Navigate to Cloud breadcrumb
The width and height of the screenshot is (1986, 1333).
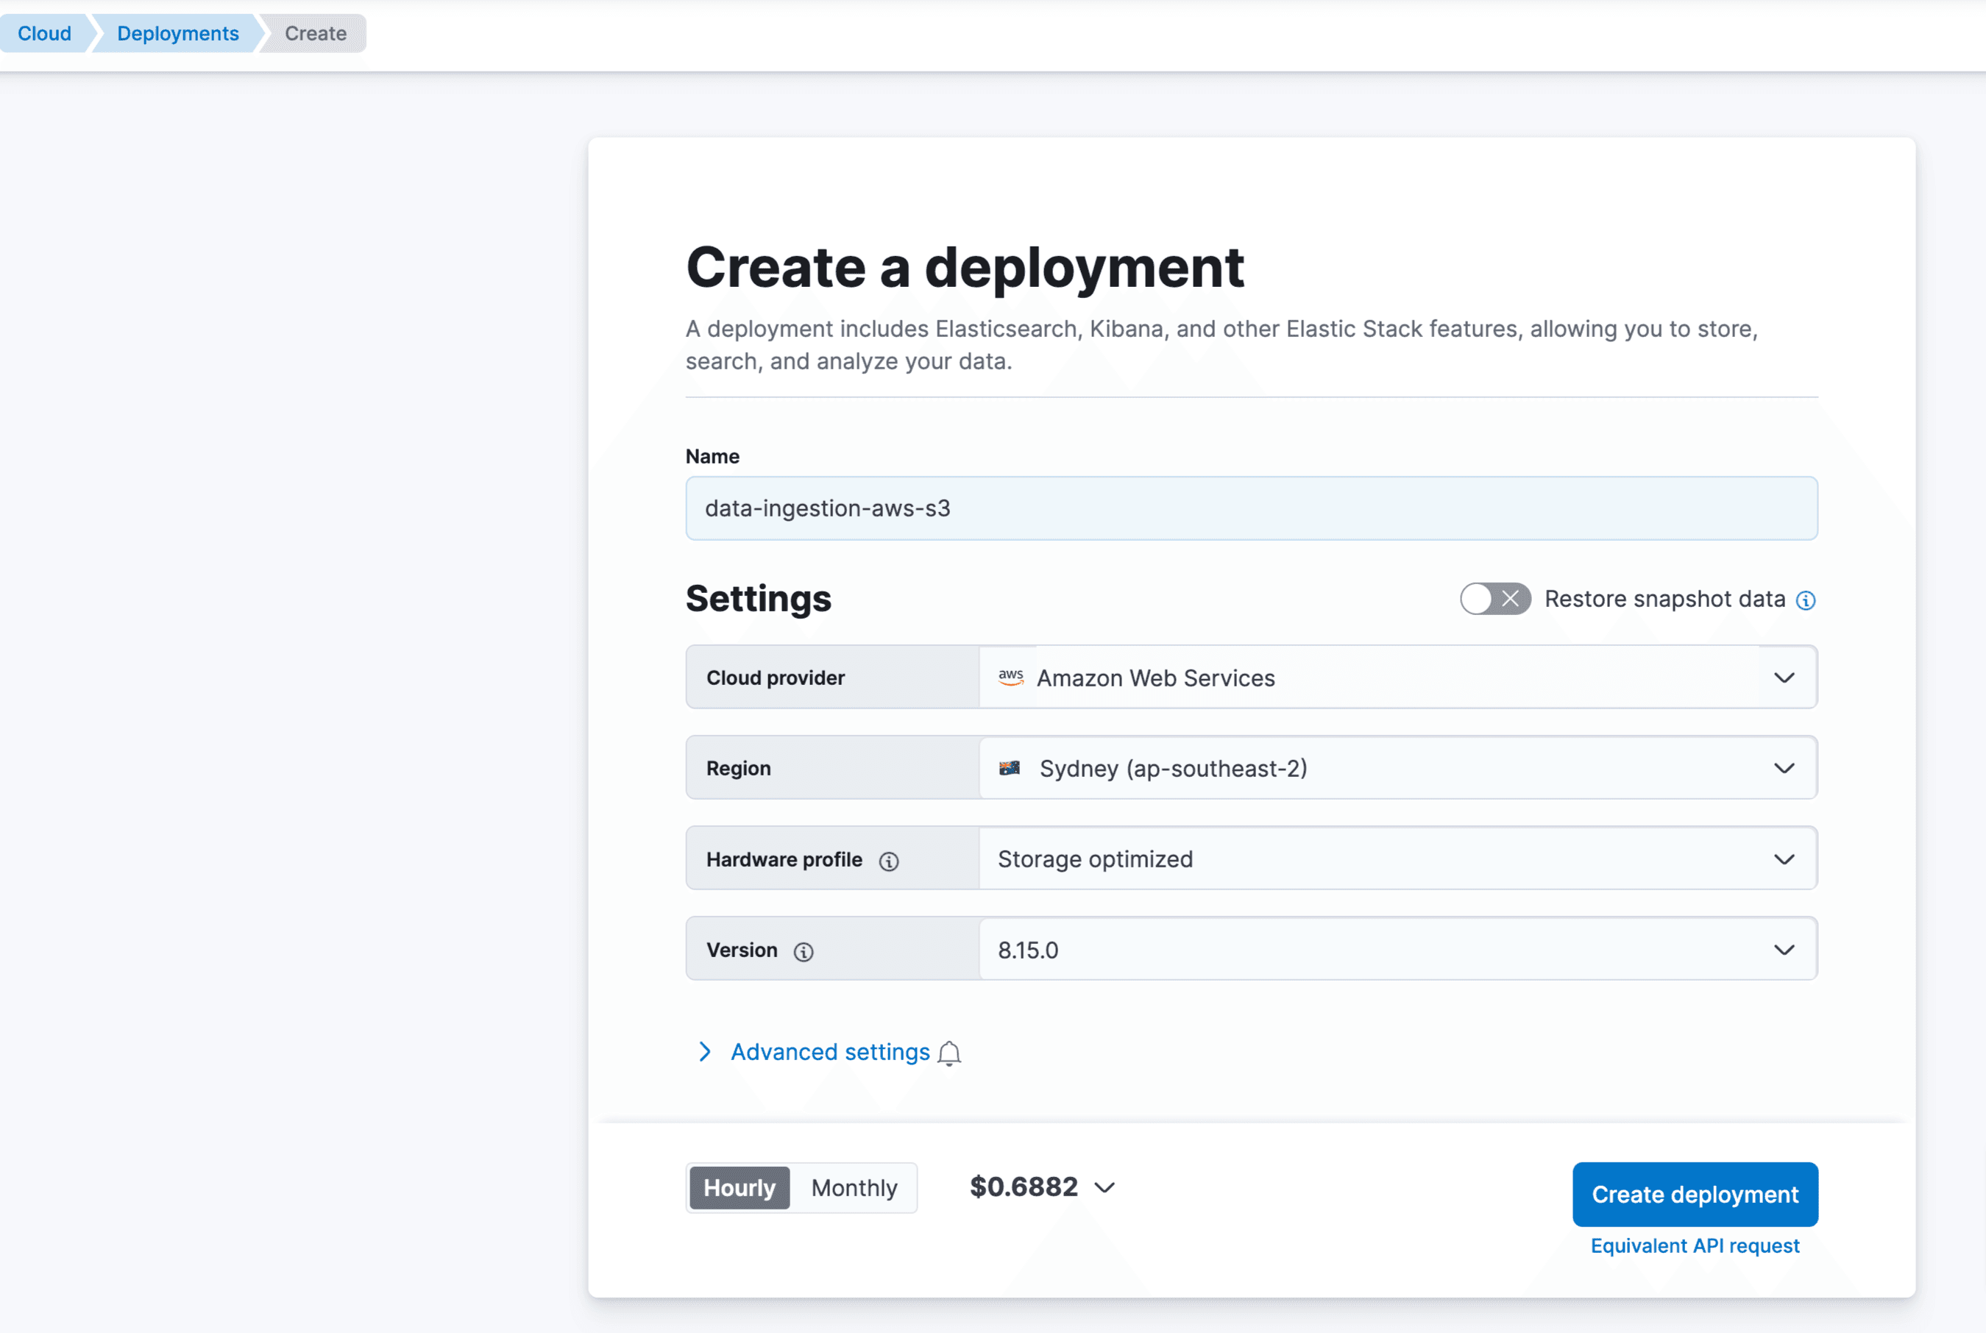[x=43, y=33]
